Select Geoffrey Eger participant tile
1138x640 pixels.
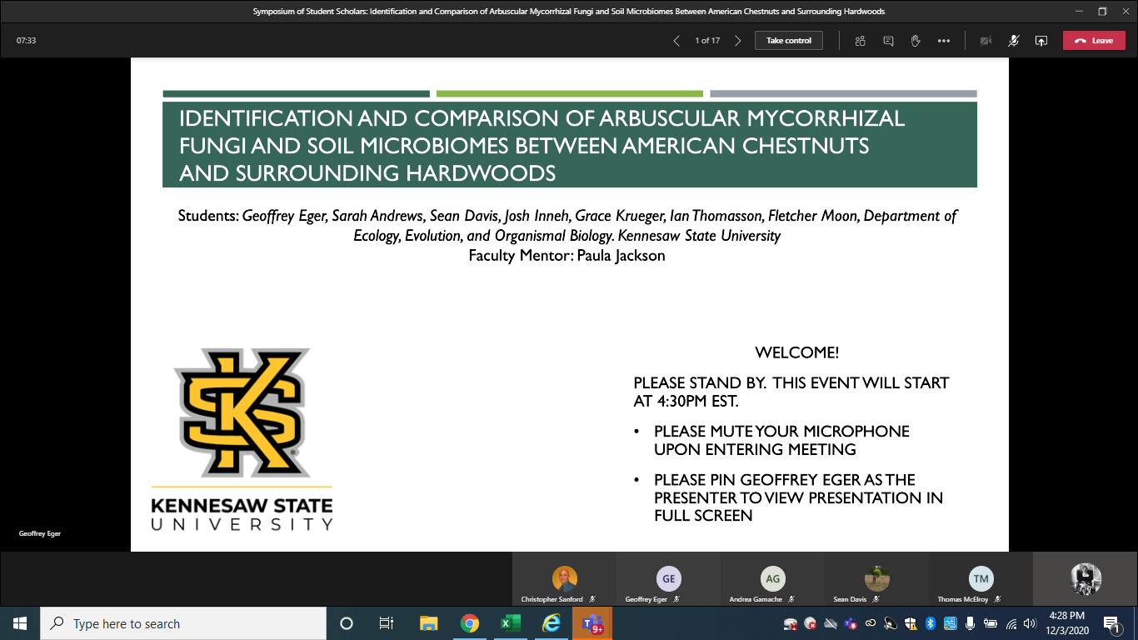(668, 582)
